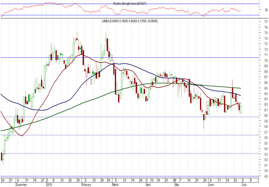The height and width of the screenshot is (187, 269).
Task: Select the 5.6 price axis label
Action: [x=266, y=138]
